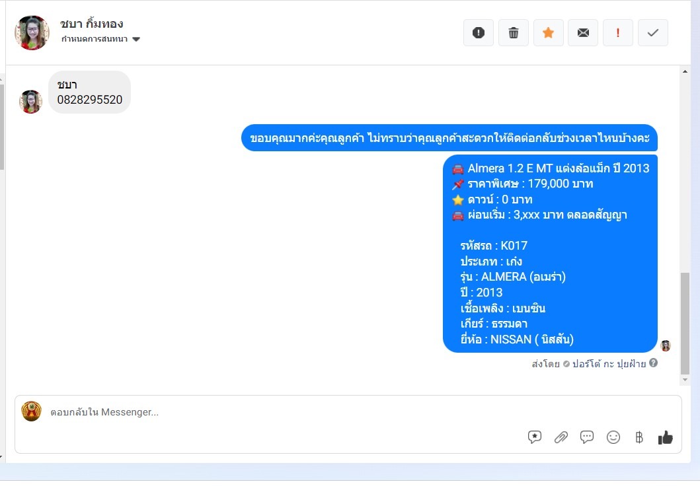Open the กำหนดการสนทนา dropdown arrow

136,39
